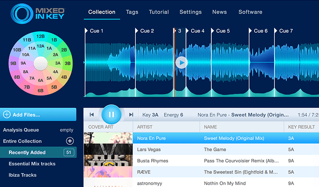Switch to the Settings tab
Viewport: 319px width, 187px height.
pyautogui.click(x=190, y=12)
